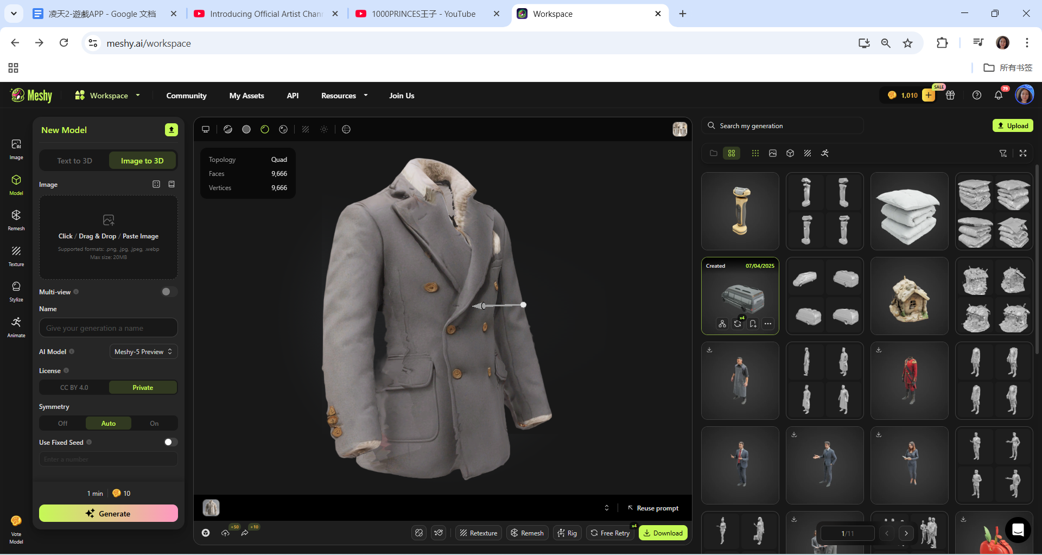Set Symmetry to Off
1042x555 pixels.
(63, 424)
